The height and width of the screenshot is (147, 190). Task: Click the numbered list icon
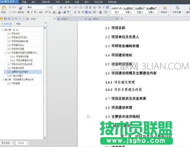[81, 7]
